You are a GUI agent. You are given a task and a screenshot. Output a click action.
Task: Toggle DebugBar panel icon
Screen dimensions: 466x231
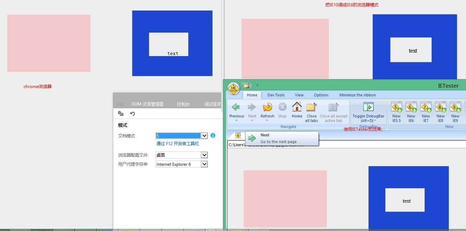coord(369,107)
